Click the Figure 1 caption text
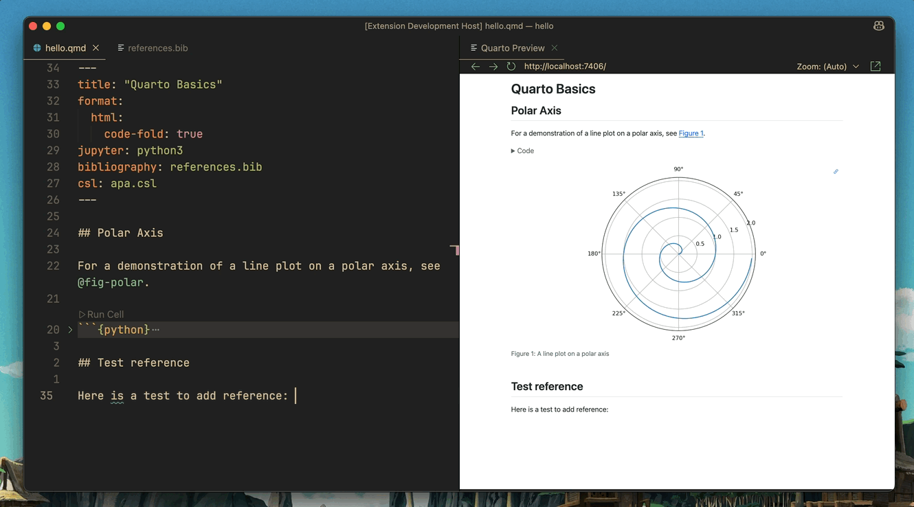The image size is (914, 507). [x=560, y=354]
